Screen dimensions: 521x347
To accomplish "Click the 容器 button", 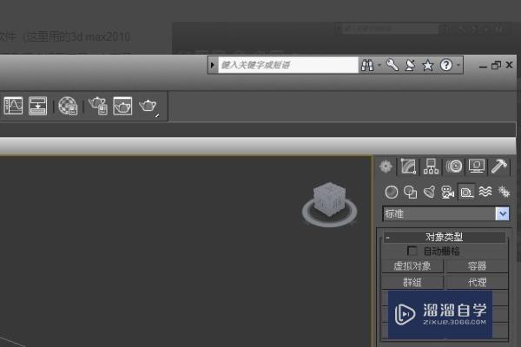I will click(x=477, y=266).
